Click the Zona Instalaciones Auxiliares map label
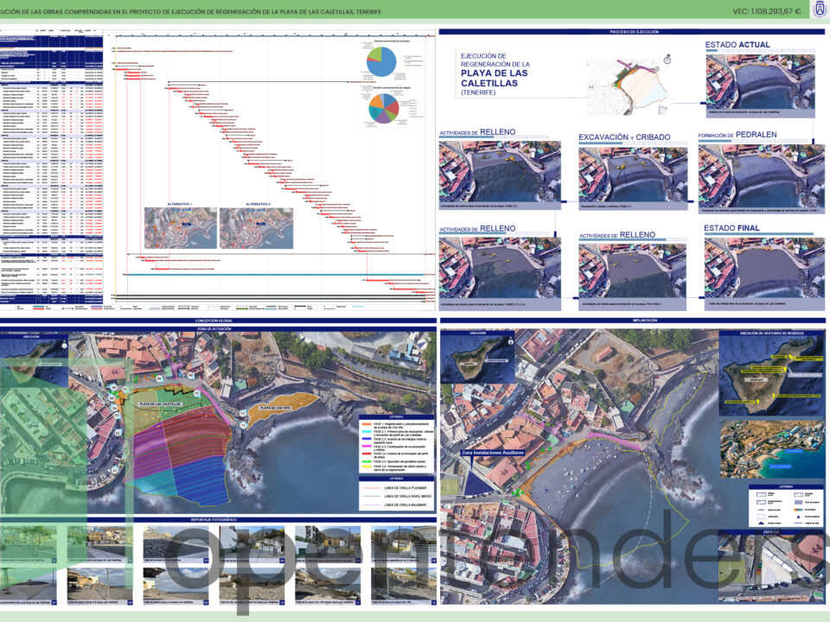Viewport: 830px width, 622px height. (493, 453)
